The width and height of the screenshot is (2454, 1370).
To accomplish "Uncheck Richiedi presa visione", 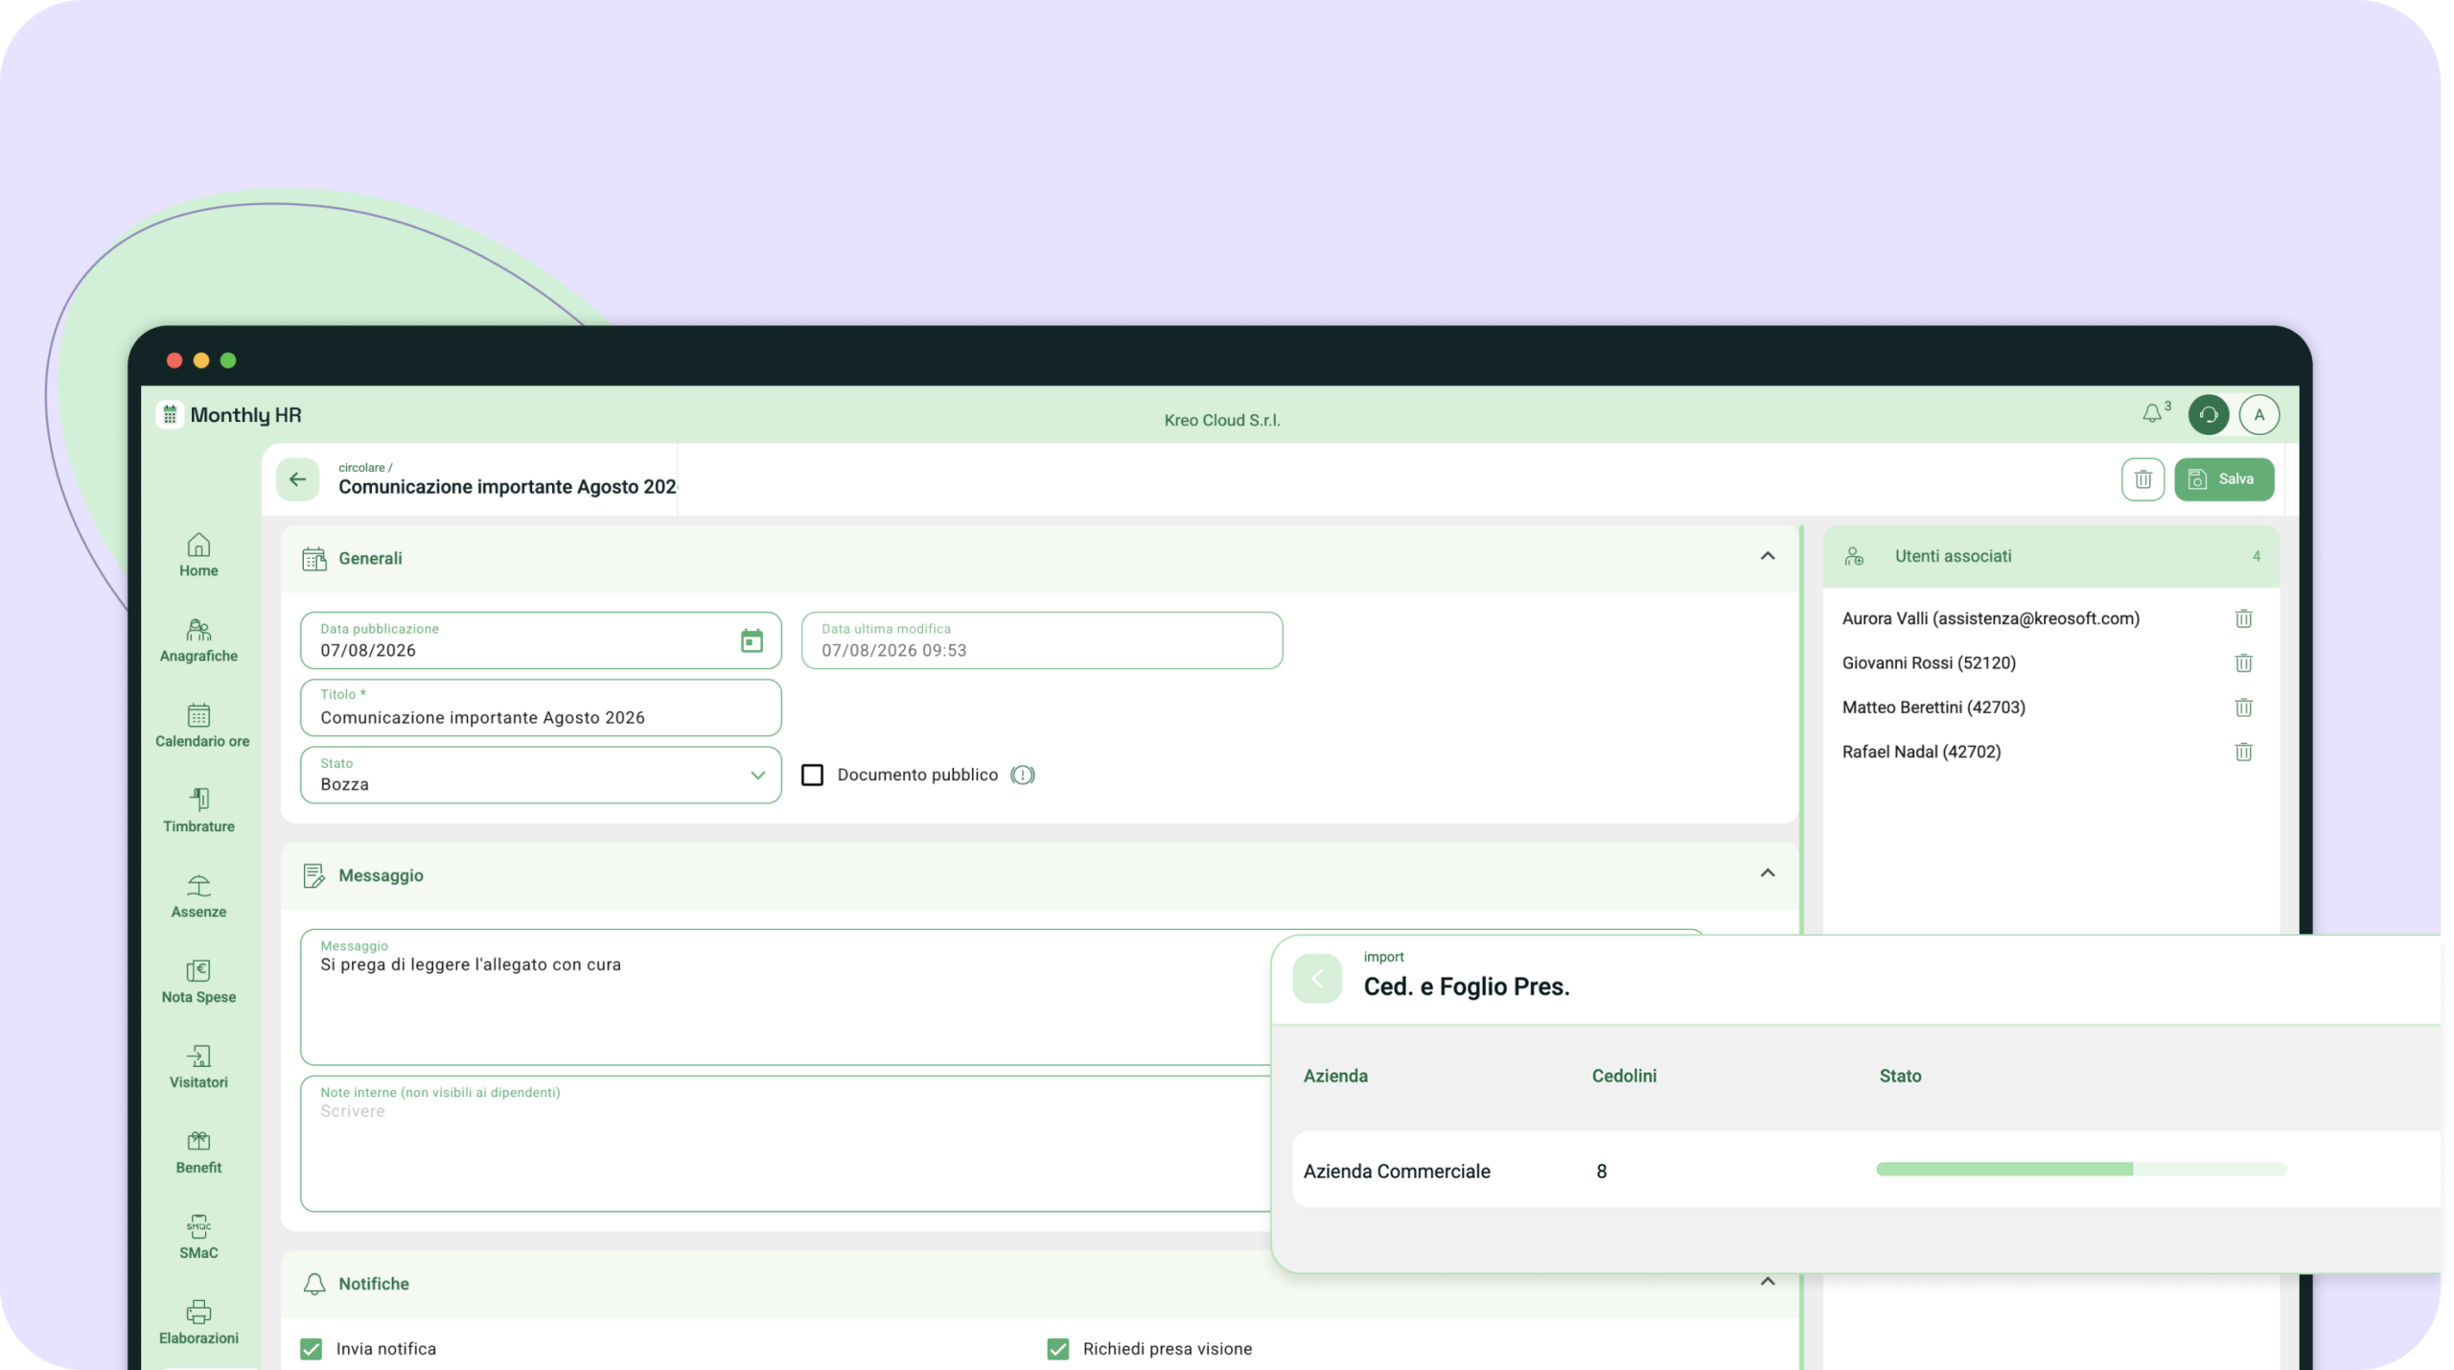I will [1057, 1349].
